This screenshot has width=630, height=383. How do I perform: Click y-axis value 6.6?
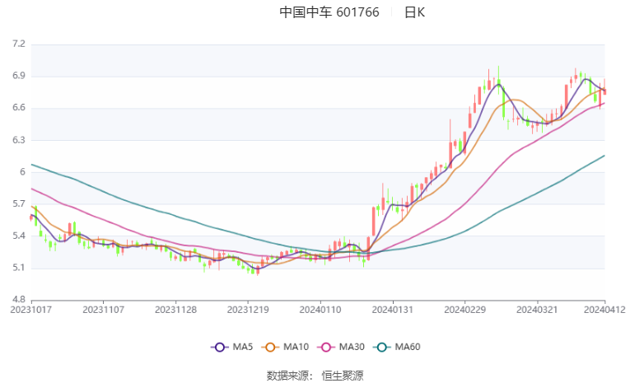(19, 108)
